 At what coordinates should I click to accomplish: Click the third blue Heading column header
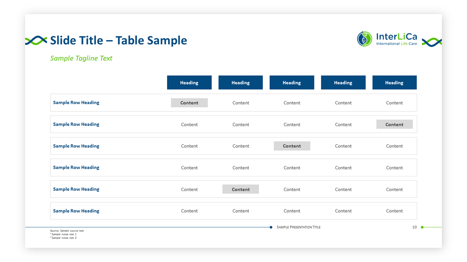[x=292, y=83]
